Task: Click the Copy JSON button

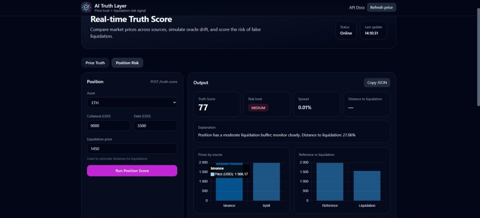Action: [x=377, y=83]
